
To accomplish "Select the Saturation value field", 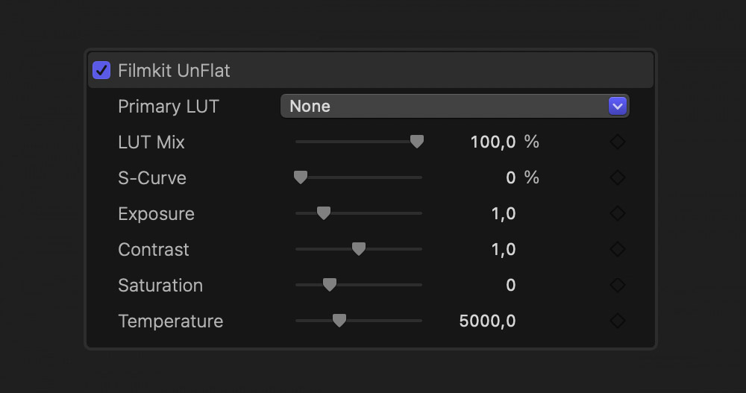I will point(510,285).
